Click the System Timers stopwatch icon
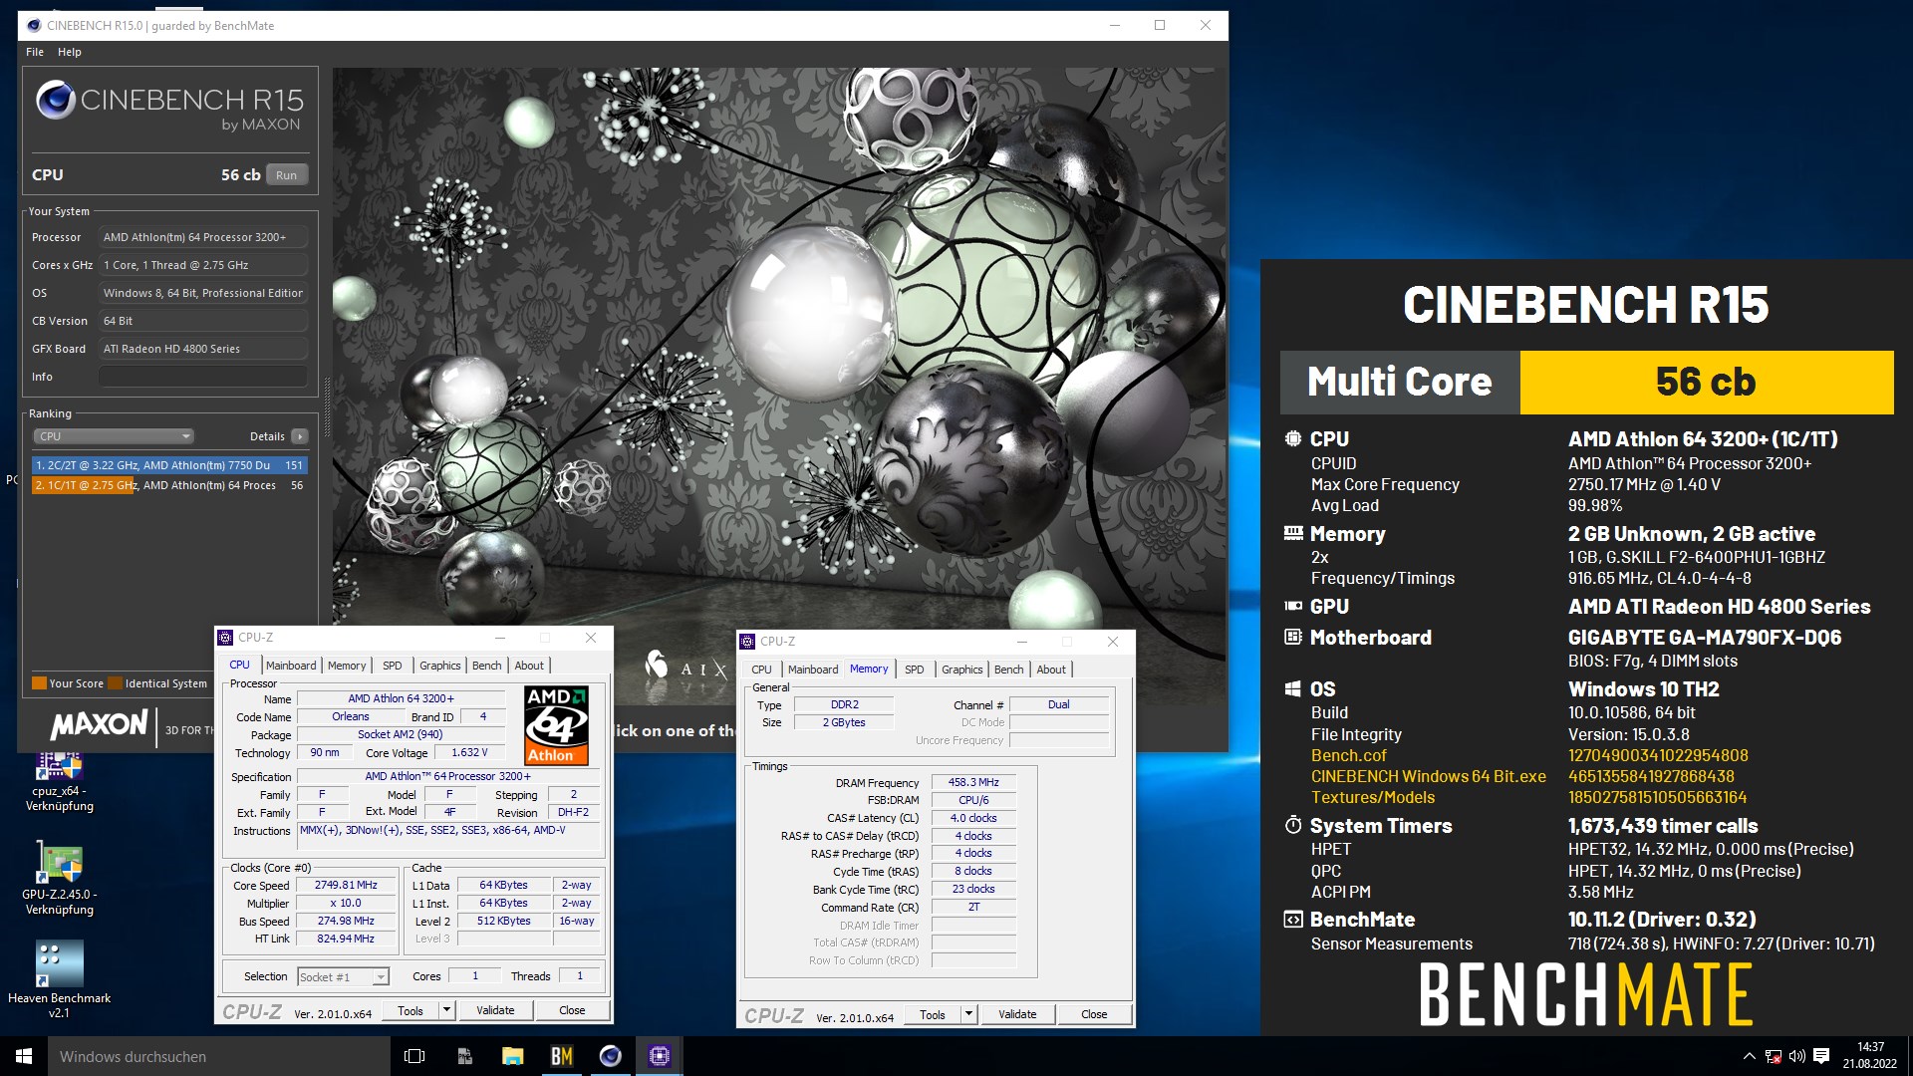1913x1076 pixels. (1293, 825)
